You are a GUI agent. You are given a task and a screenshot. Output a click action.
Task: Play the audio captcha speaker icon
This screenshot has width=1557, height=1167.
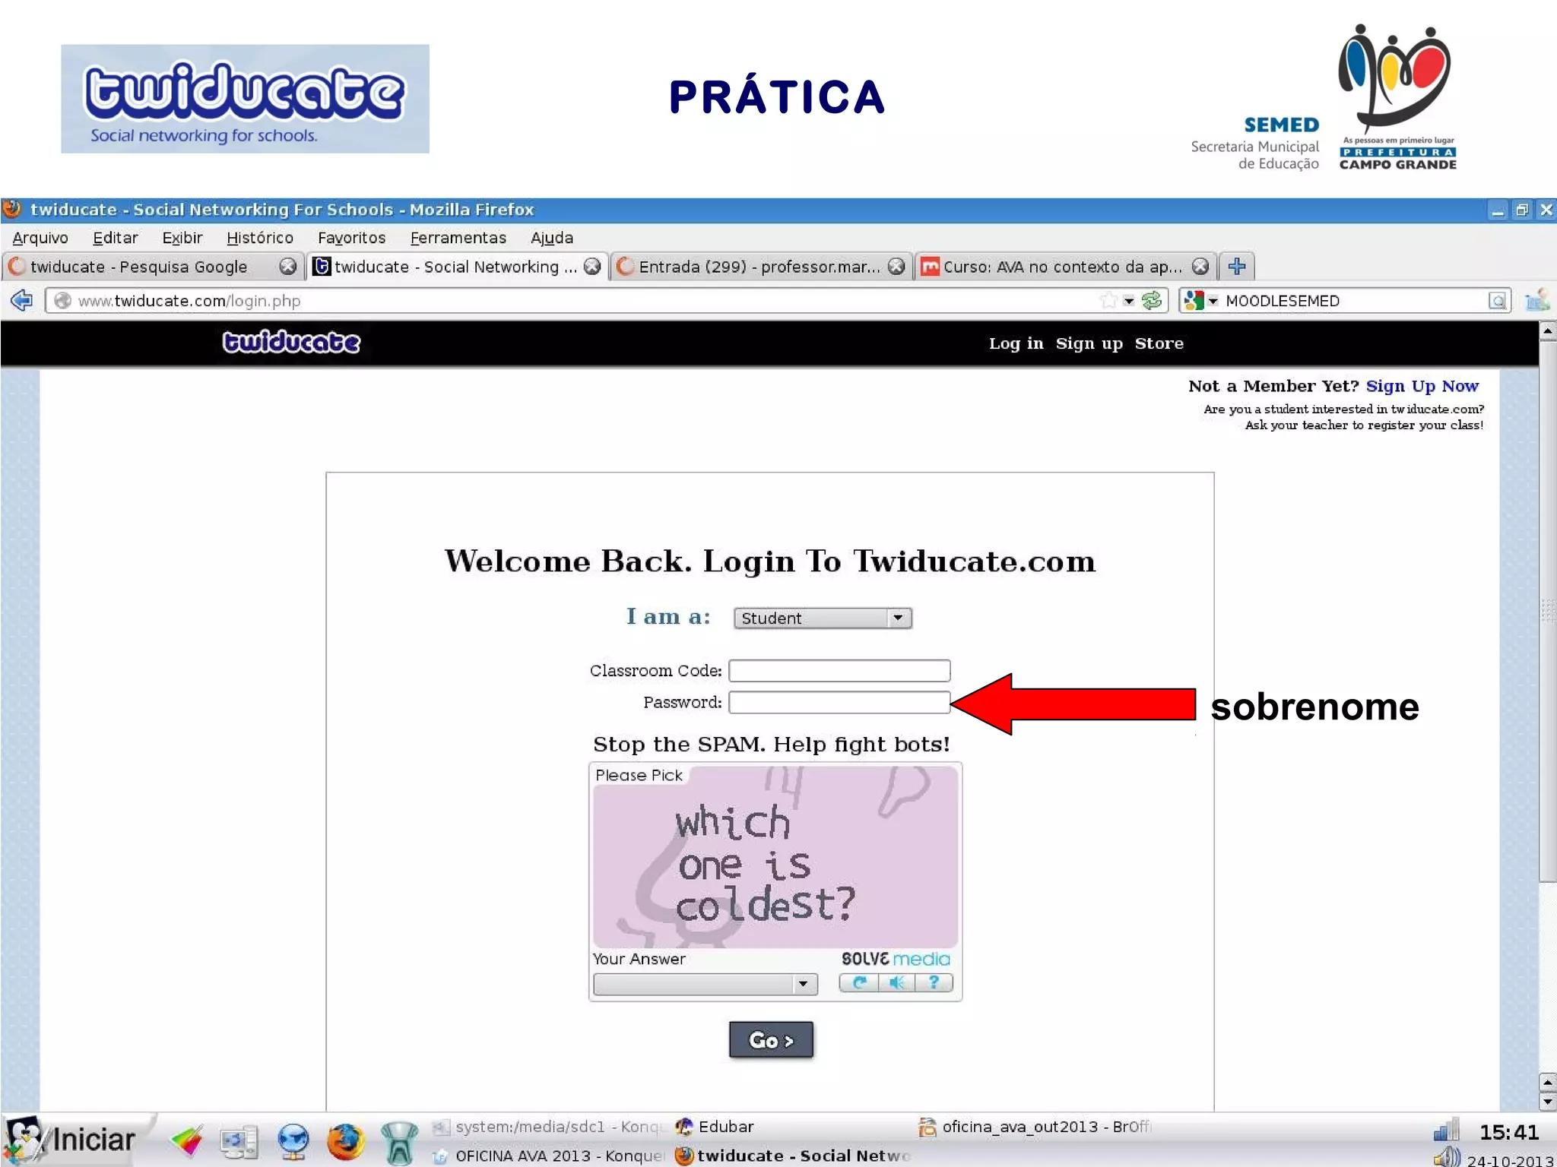pyautogui.click(x=896, y=983)
